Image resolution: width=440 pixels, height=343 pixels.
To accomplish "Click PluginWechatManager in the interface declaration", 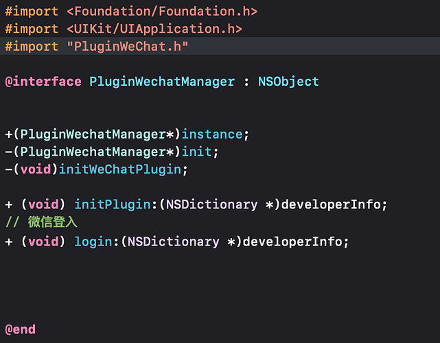I will (162, 82).
